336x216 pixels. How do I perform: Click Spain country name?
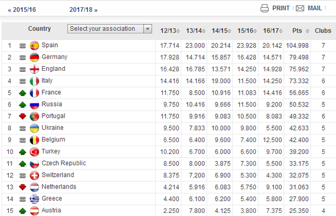pos(50,45)
